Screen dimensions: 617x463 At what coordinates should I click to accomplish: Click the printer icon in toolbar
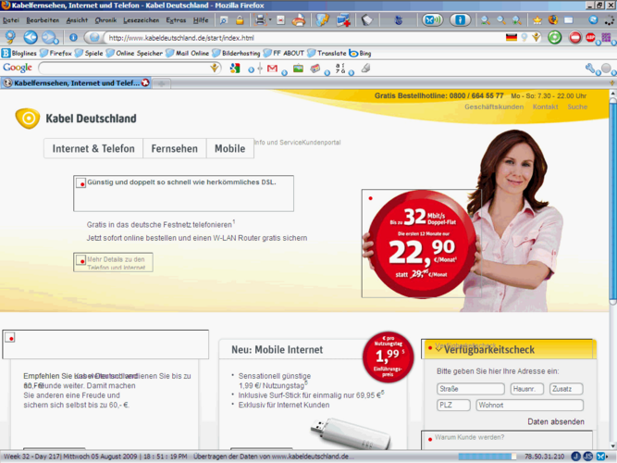pos(260,20)
